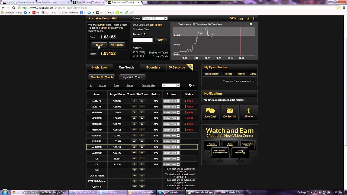Switch to Touch / No Touch mode
The image size is (347, 195).
[x=102, y=77]
